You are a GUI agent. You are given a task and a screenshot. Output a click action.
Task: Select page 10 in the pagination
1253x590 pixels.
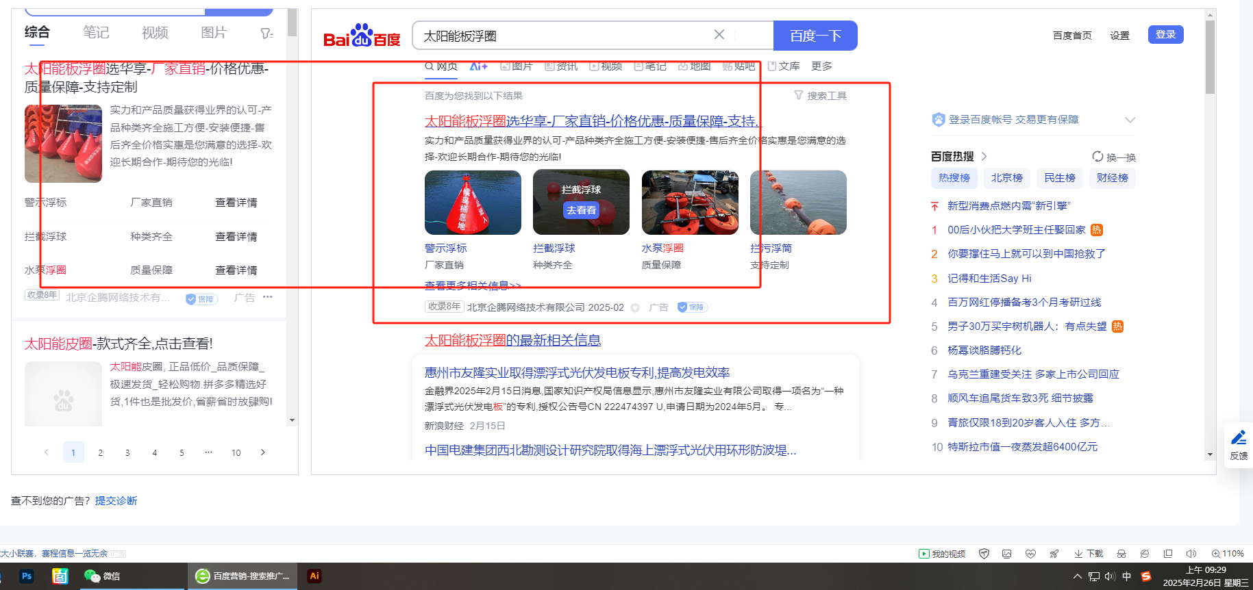[x=236, y=452]
